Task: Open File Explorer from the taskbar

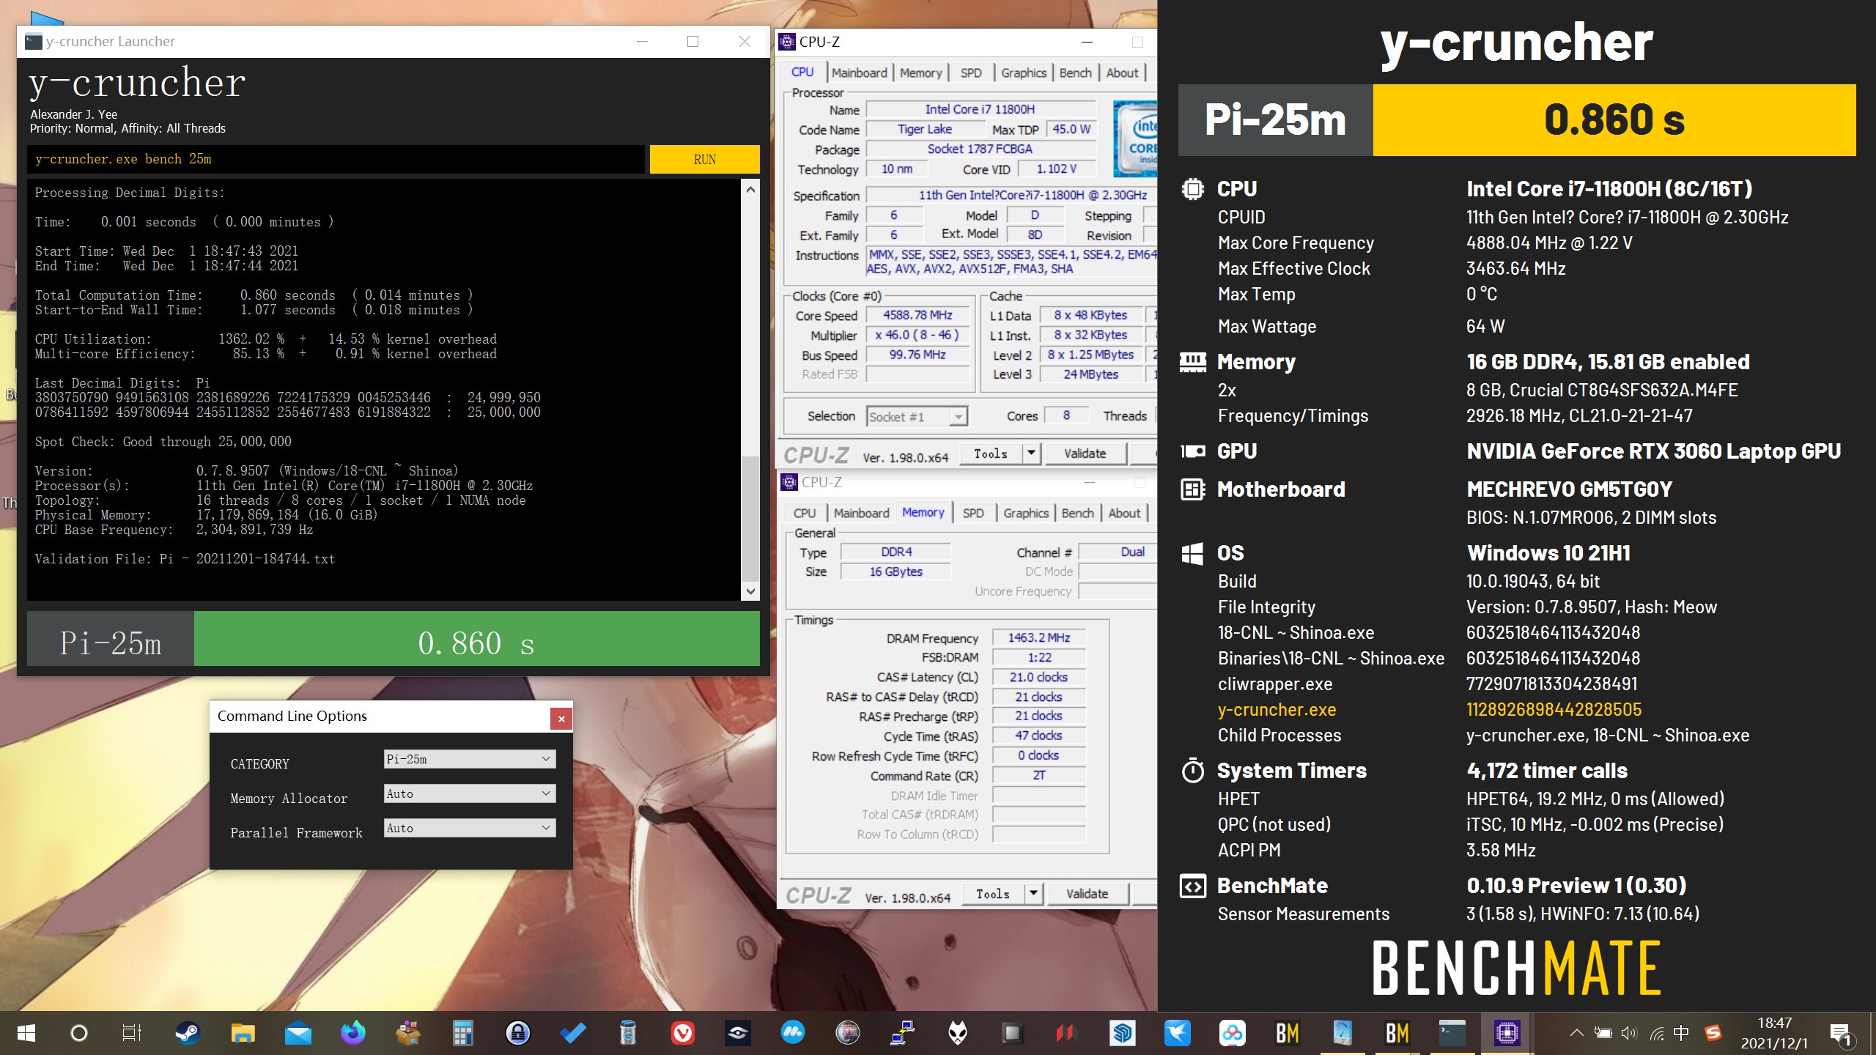Action: click(x=243, y=1033)
